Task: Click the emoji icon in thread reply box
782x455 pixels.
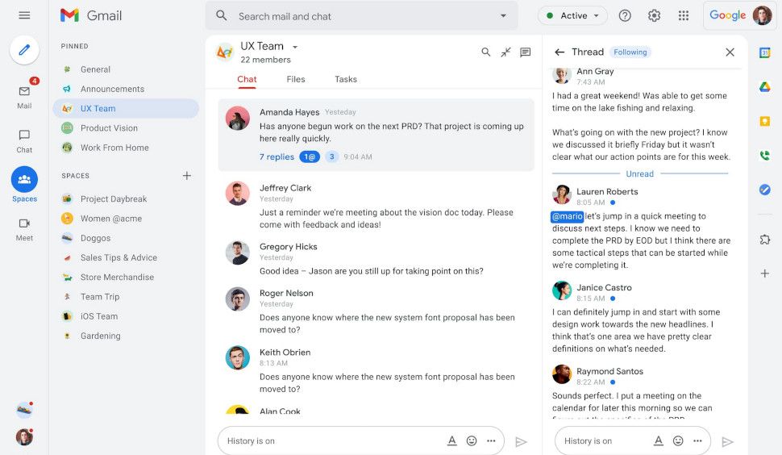Action: 678,440
